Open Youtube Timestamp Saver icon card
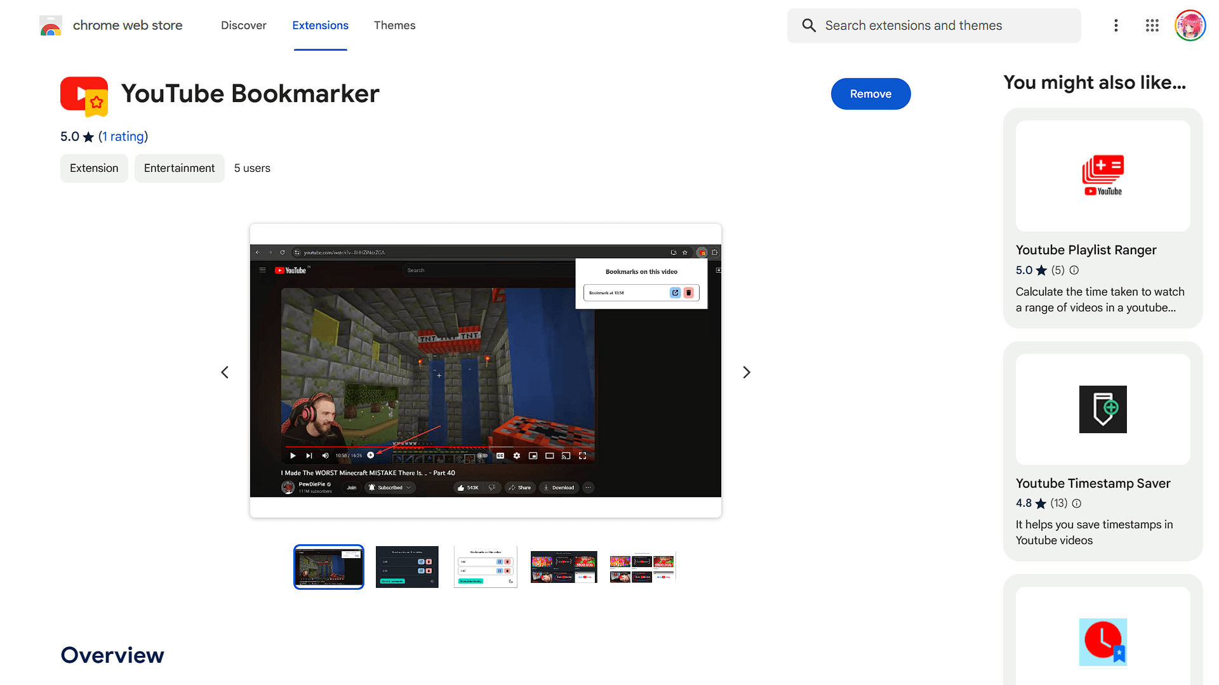This screenshot has height=685, width=1219. point(1103,409)
